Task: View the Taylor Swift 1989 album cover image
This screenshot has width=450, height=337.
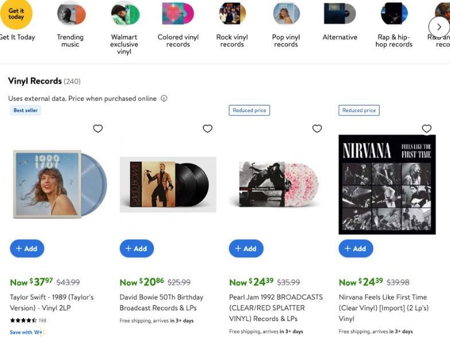Action: [59, 184]
